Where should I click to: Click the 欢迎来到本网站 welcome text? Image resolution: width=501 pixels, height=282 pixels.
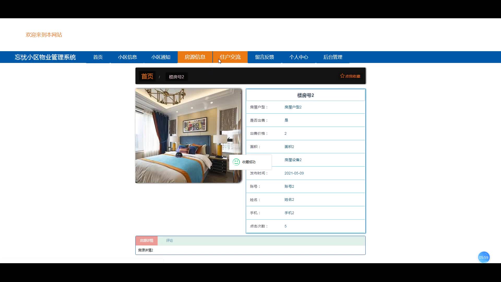(x=44, y=35)
